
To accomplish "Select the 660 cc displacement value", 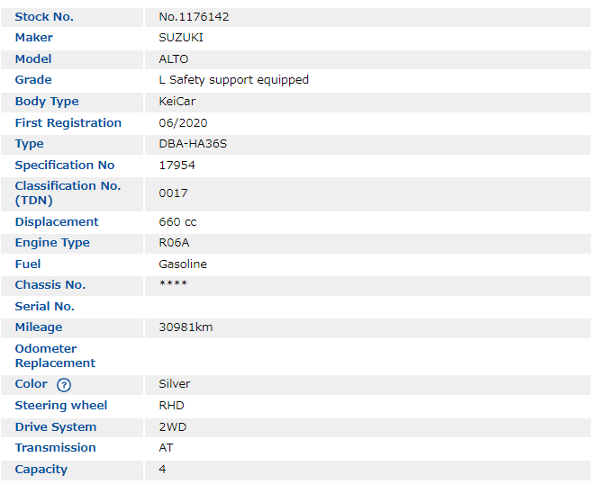I will coord(177,221).
